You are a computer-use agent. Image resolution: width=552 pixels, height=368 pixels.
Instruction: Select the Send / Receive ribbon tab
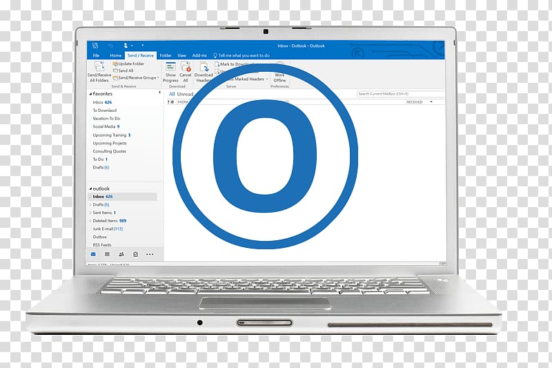(x=141, y=55)
